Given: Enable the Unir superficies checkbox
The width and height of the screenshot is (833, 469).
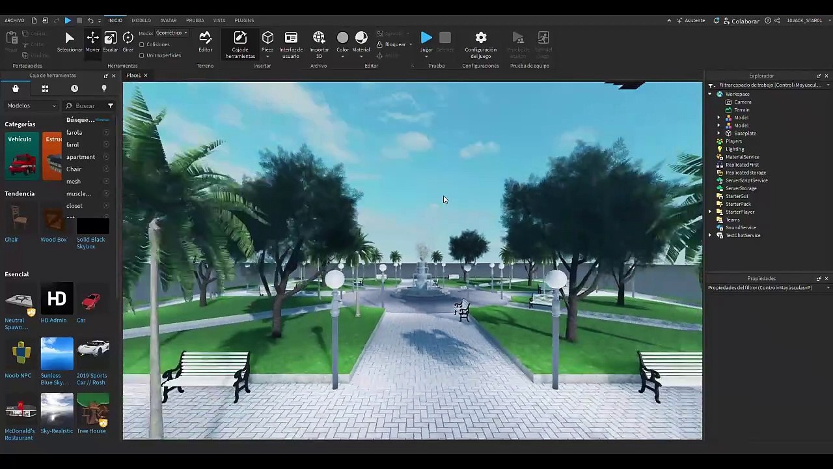Looking at the screenshot, I should 142,55.
